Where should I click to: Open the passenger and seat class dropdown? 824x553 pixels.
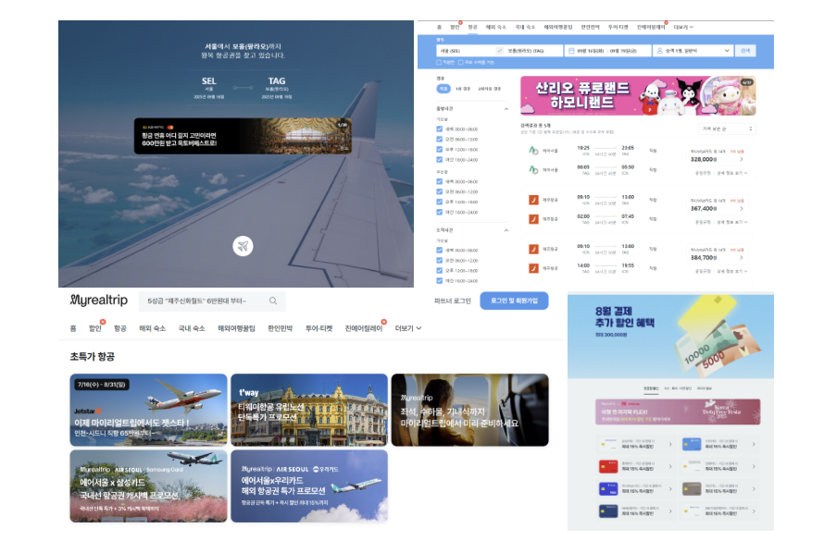click(693, 51)
